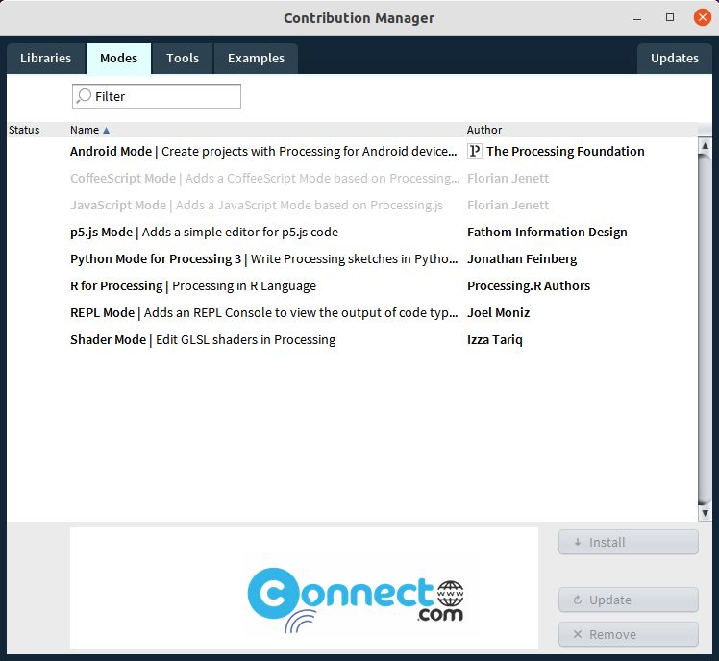Open the Tools tab

click(x=183, y=59)
